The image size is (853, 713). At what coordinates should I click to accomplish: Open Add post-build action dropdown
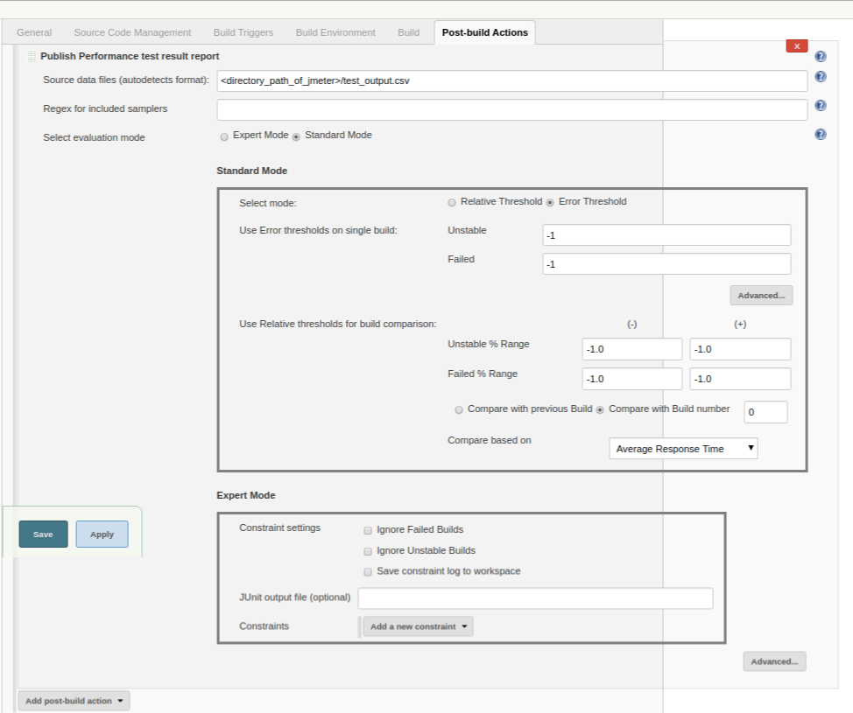pos(74,701)
